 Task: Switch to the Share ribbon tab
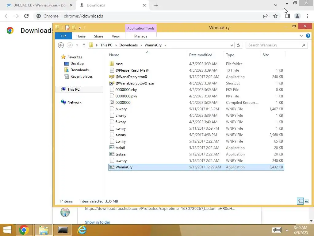click(x=98, y=36)
